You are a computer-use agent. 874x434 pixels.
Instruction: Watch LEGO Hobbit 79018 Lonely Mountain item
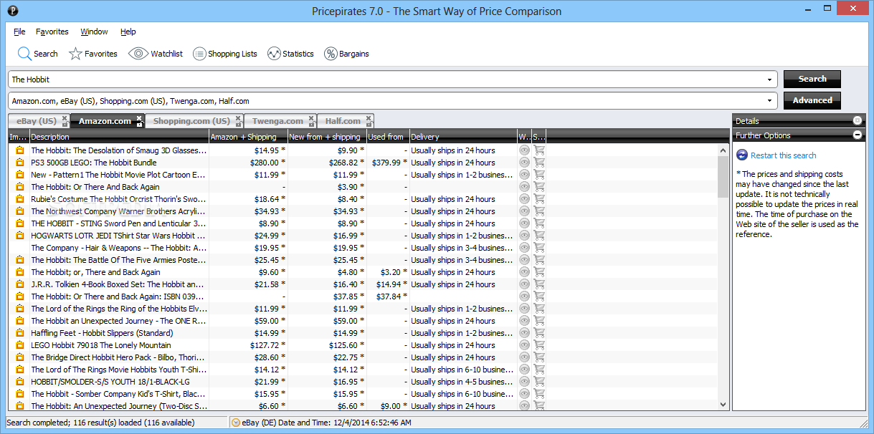pyautogui.click(x=524, y=345)
